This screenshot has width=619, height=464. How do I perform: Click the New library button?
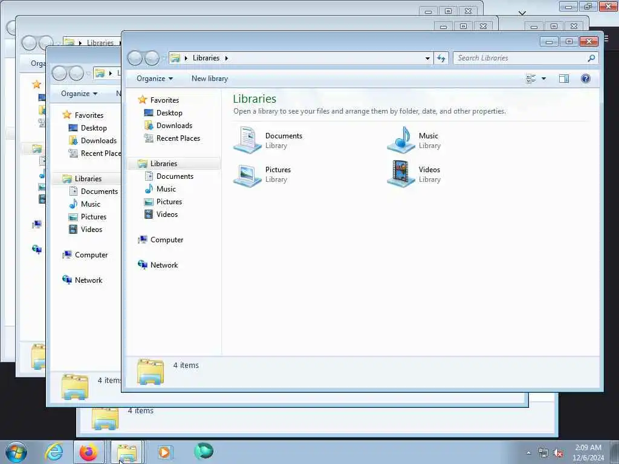point(210,79)
